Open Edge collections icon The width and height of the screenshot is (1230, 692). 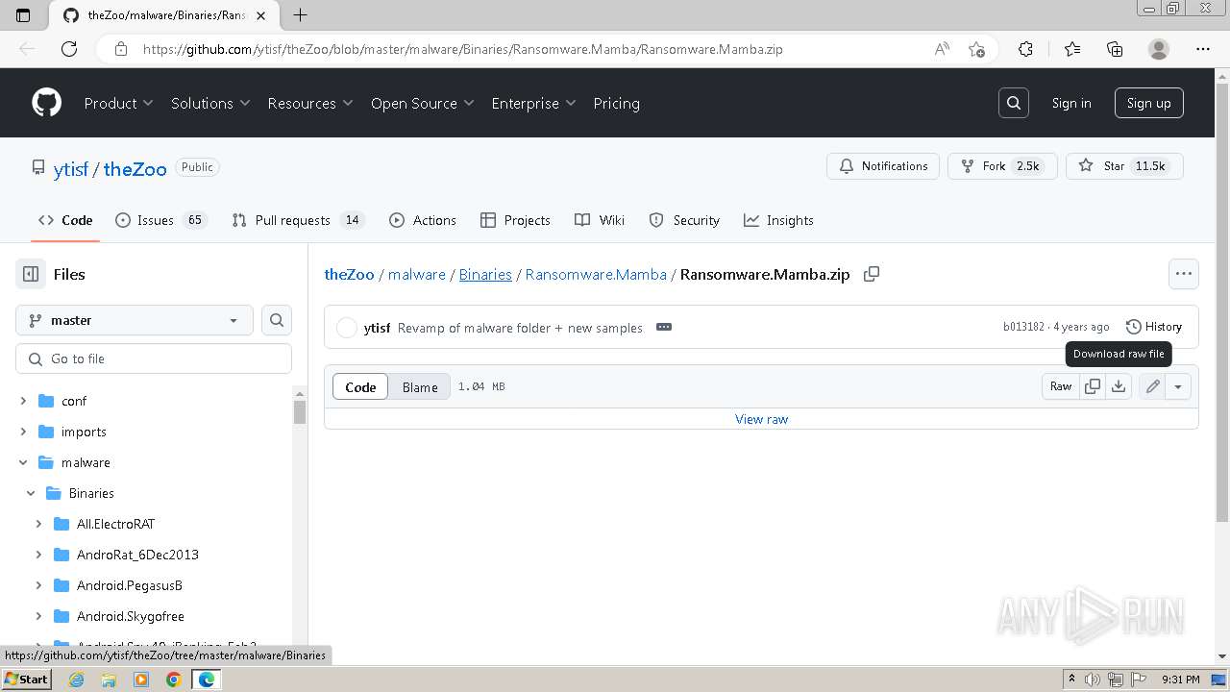[x=1115, y=49]
